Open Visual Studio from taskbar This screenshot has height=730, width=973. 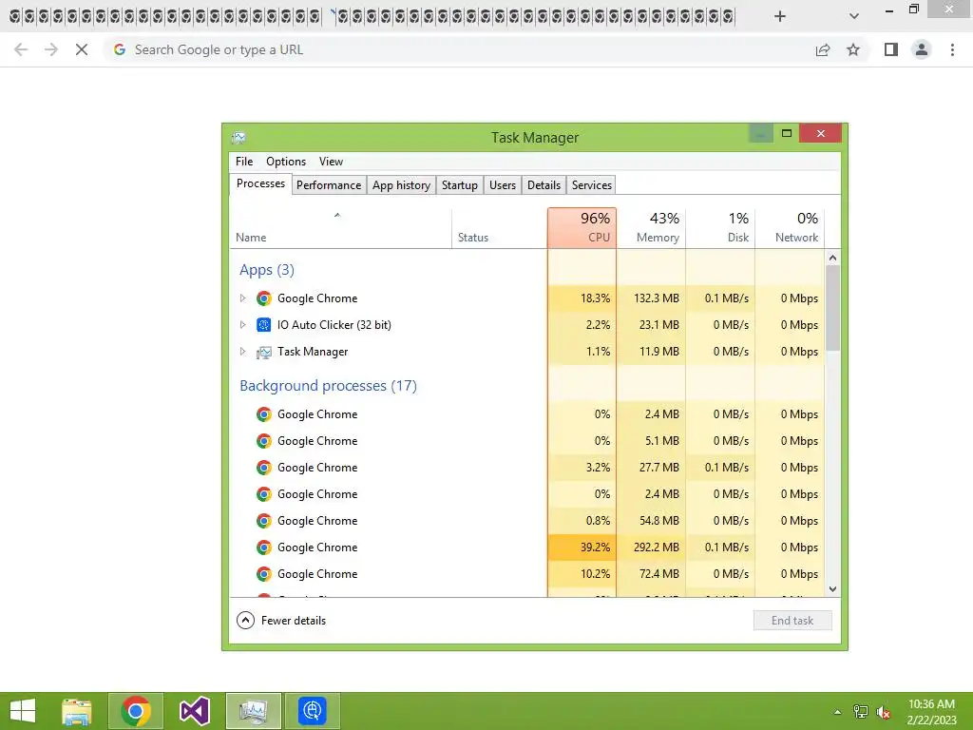tap(194, 711)
